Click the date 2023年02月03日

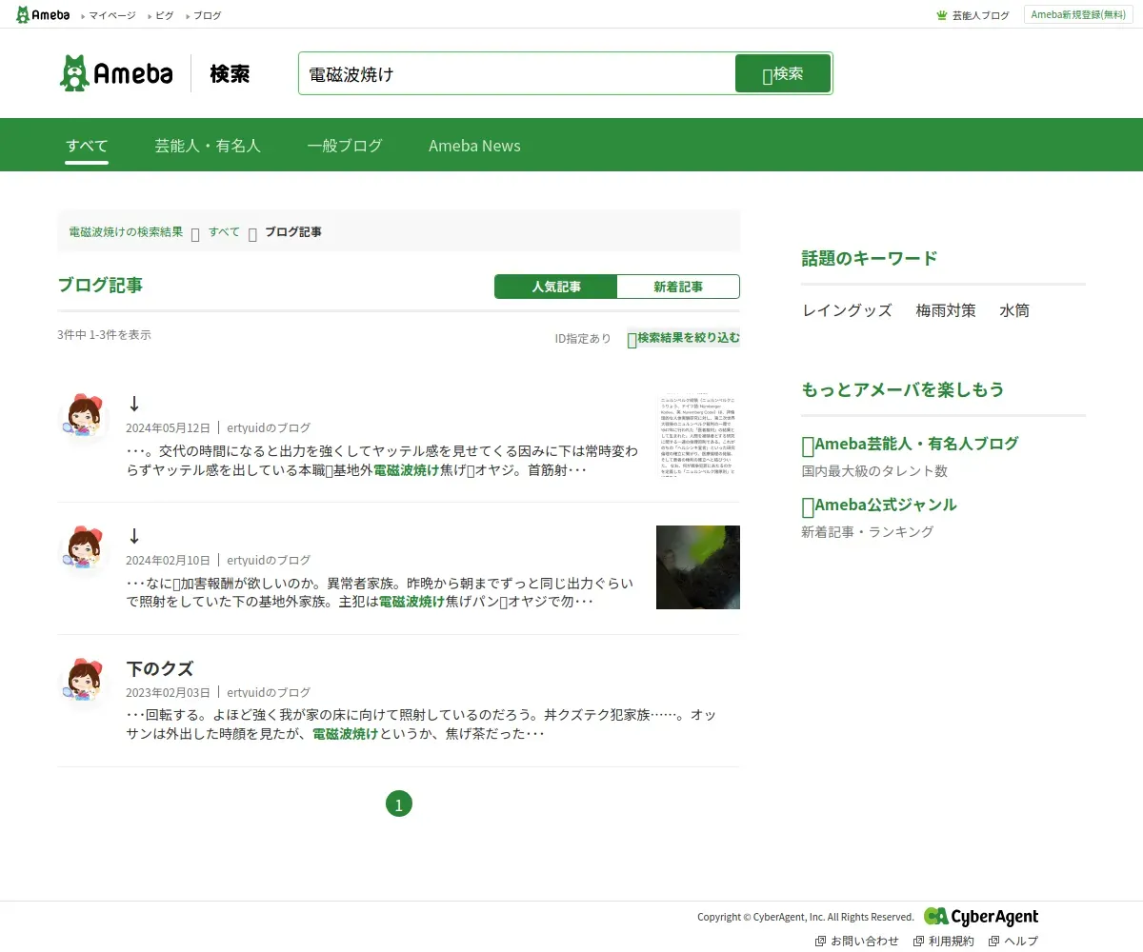pyautogui.click(x=168, y=692)
